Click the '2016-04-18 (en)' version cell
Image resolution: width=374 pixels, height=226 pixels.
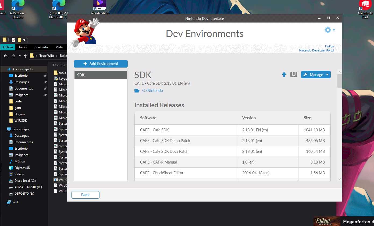pyautogui.click(x=268, y=173)
